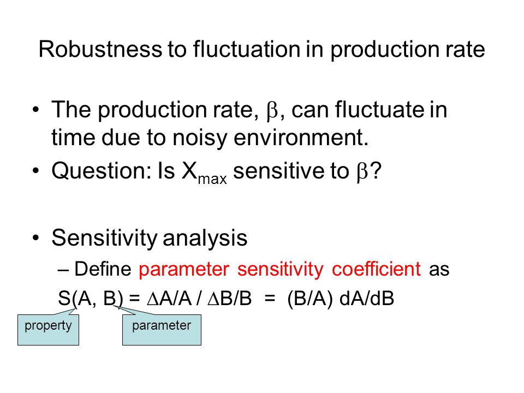524x393 pixels.
Task: Click the word 'Define' in sub-bullet
Action: (x=103, y=269)
